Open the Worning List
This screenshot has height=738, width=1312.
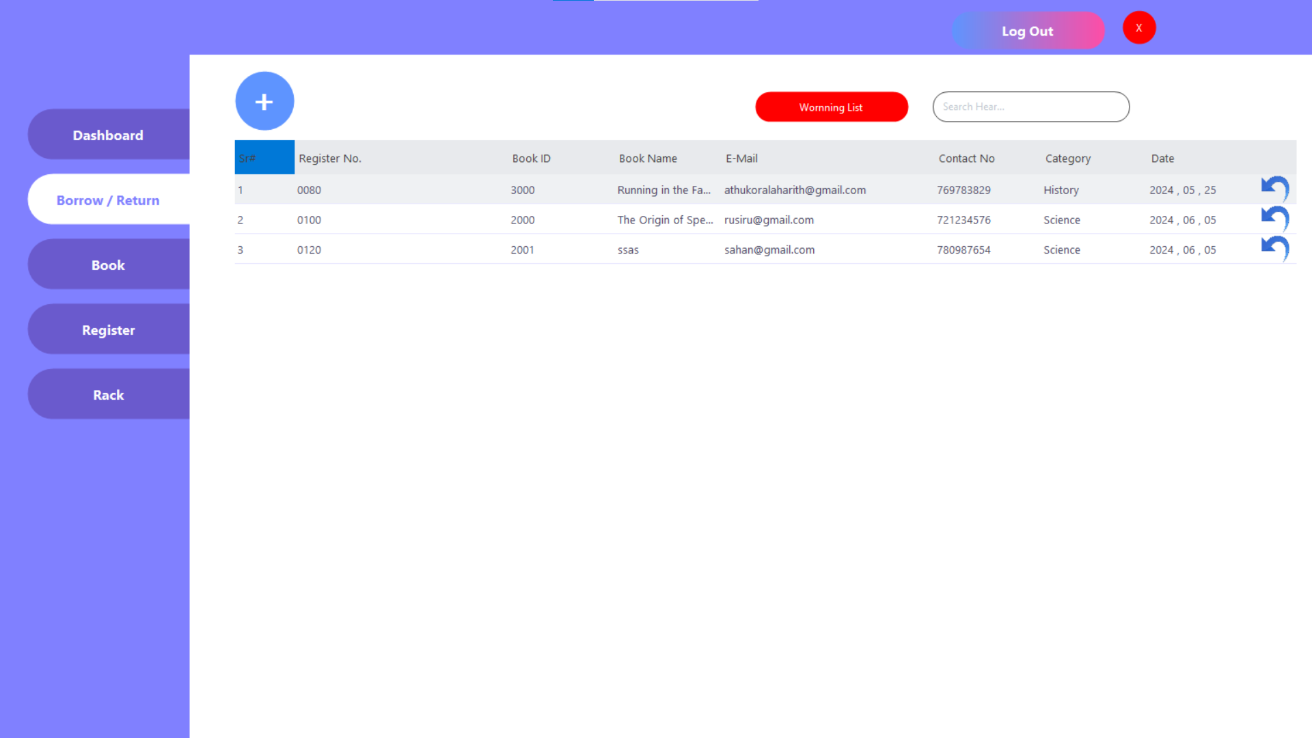(831, 107)
